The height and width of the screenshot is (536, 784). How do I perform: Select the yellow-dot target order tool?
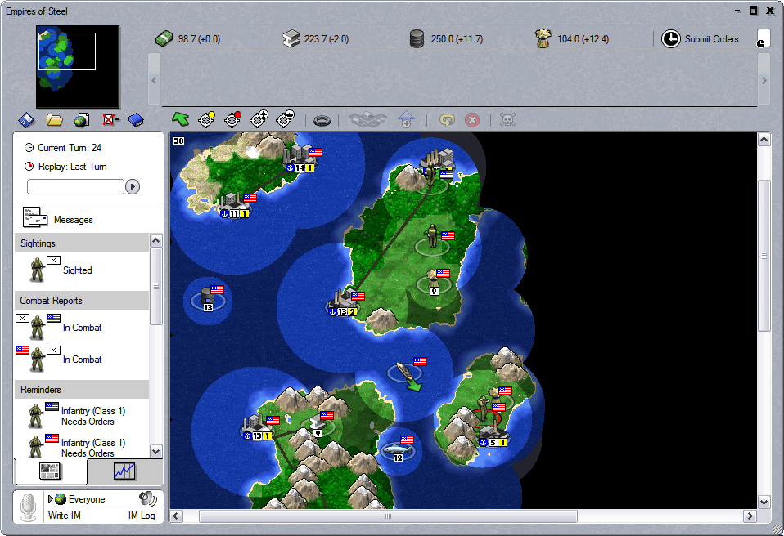pyautogui.click(x=206, y=120)
